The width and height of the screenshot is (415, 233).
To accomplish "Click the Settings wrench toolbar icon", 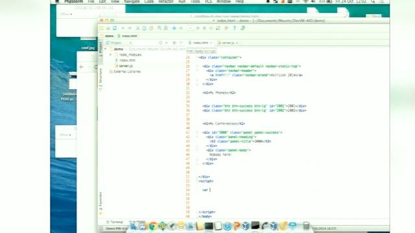I will click(x=226, y=28).
